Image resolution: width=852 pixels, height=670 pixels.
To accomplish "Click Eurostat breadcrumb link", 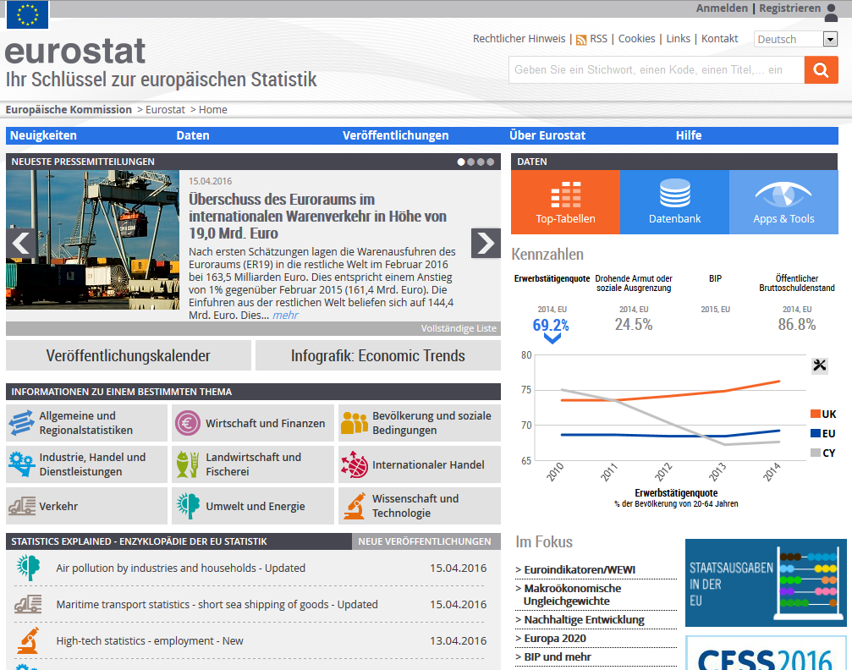I will (x=165, y=110).
